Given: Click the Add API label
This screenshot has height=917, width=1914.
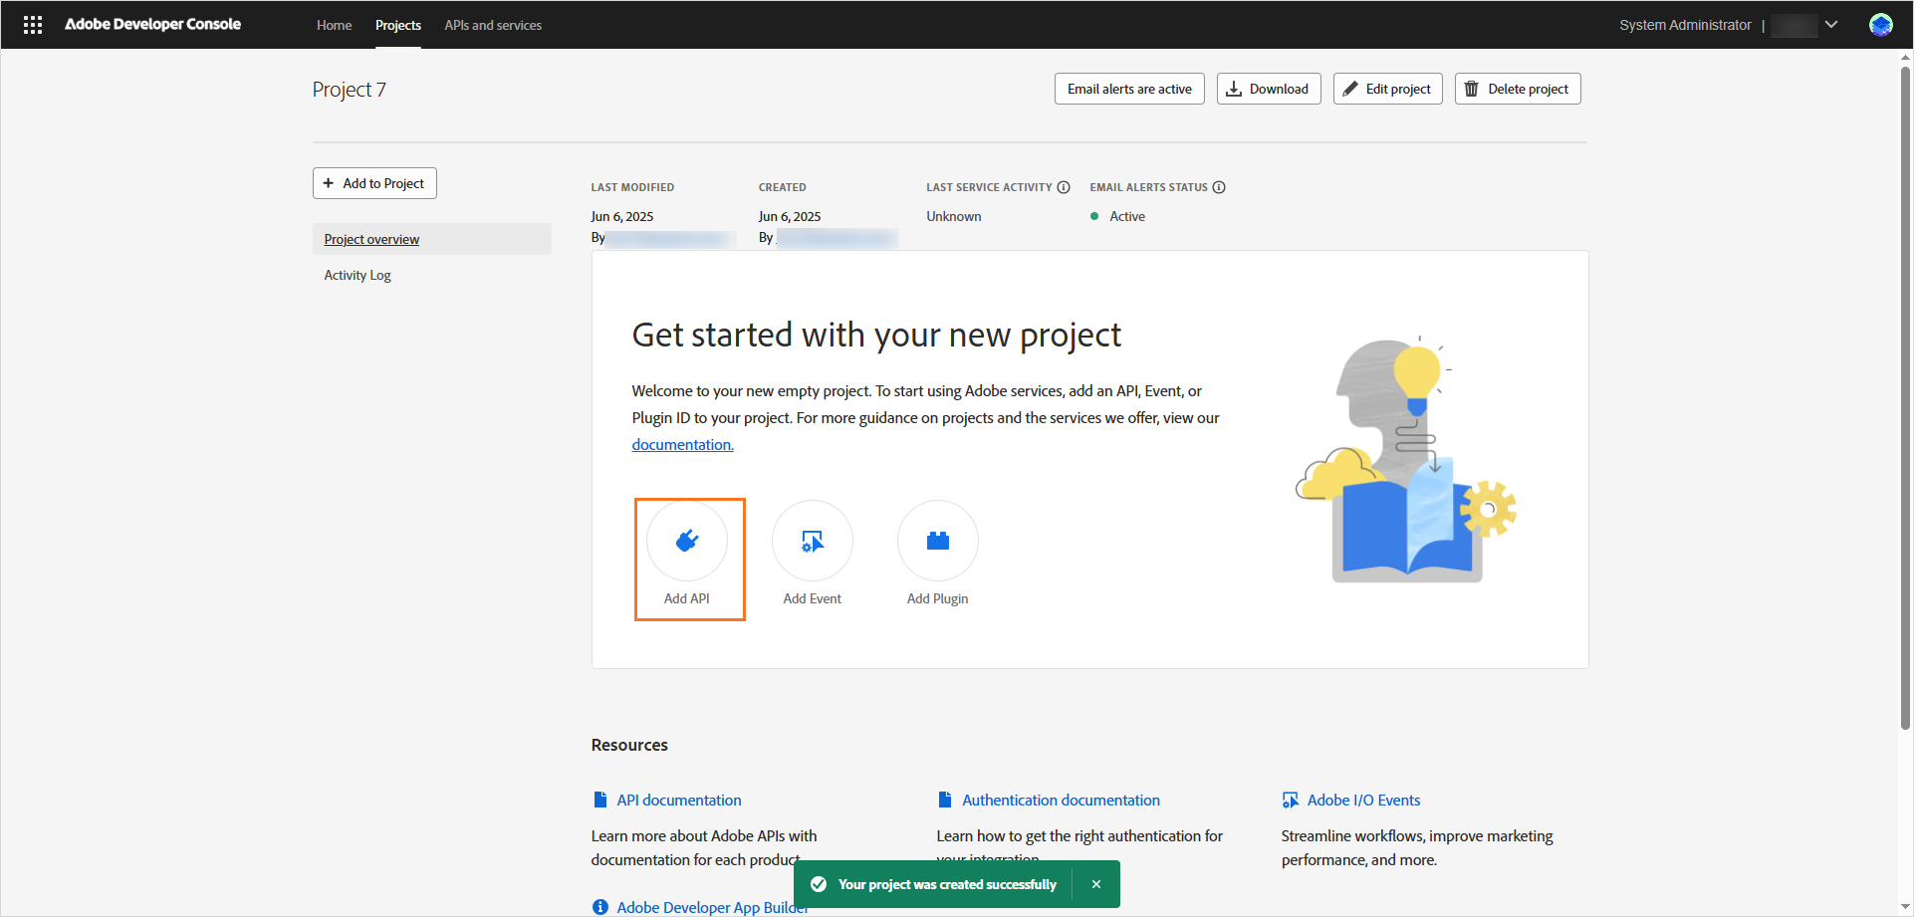Looking at the screenshot, I should pos(687,598).
